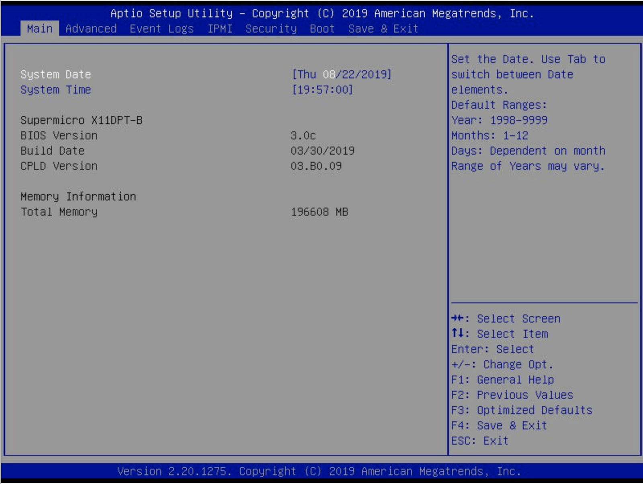Select the System Time label
Screen dimensions: 643x484
coord(55,90)
